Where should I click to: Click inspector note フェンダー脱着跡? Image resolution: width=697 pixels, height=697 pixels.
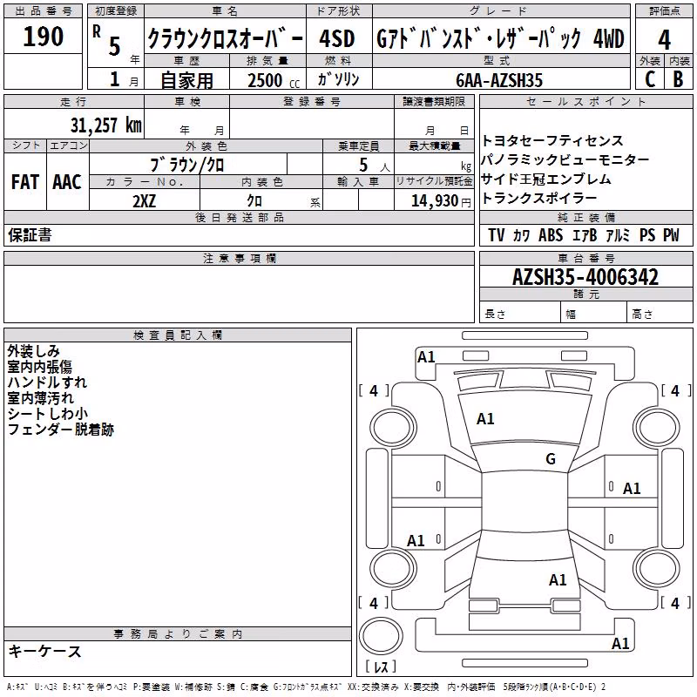click(x=60, y=430)
